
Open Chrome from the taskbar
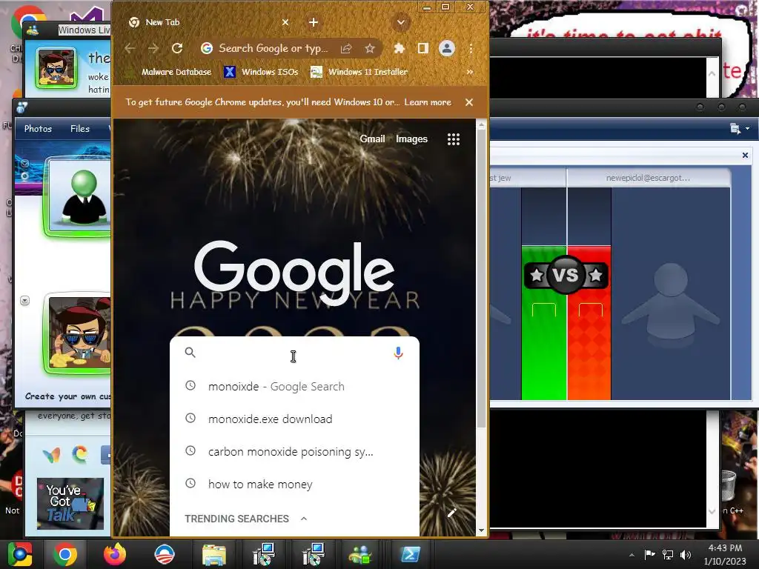pos(65,554)
